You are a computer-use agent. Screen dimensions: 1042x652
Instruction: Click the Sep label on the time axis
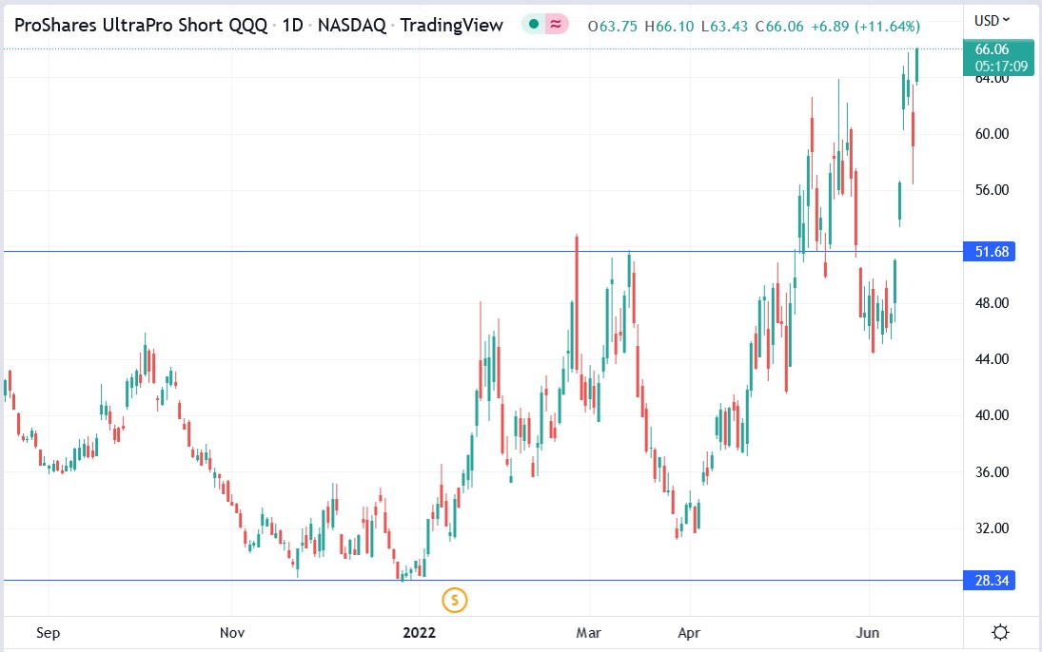click(x=48, y=632)
